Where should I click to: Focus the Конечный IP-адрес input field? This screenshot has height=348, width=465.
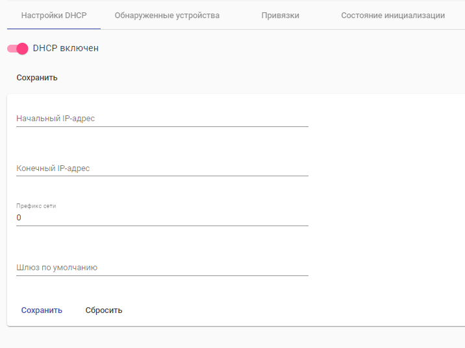click(x=162, y=168)
